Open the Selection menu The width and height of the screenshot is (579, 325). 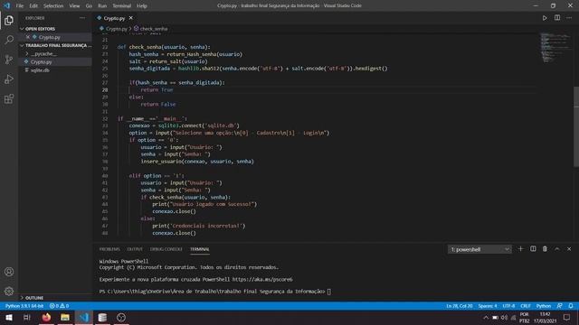point(53,6)
